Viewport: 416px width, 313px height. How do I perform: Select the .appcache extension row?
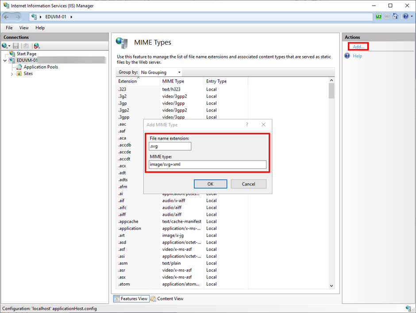182,221
